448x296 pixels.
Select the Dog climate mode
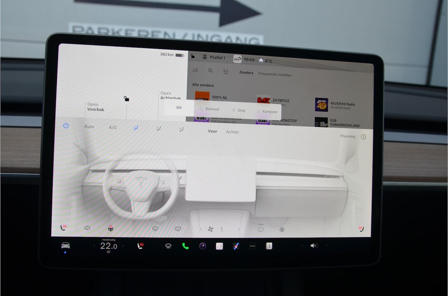[239, 110]
